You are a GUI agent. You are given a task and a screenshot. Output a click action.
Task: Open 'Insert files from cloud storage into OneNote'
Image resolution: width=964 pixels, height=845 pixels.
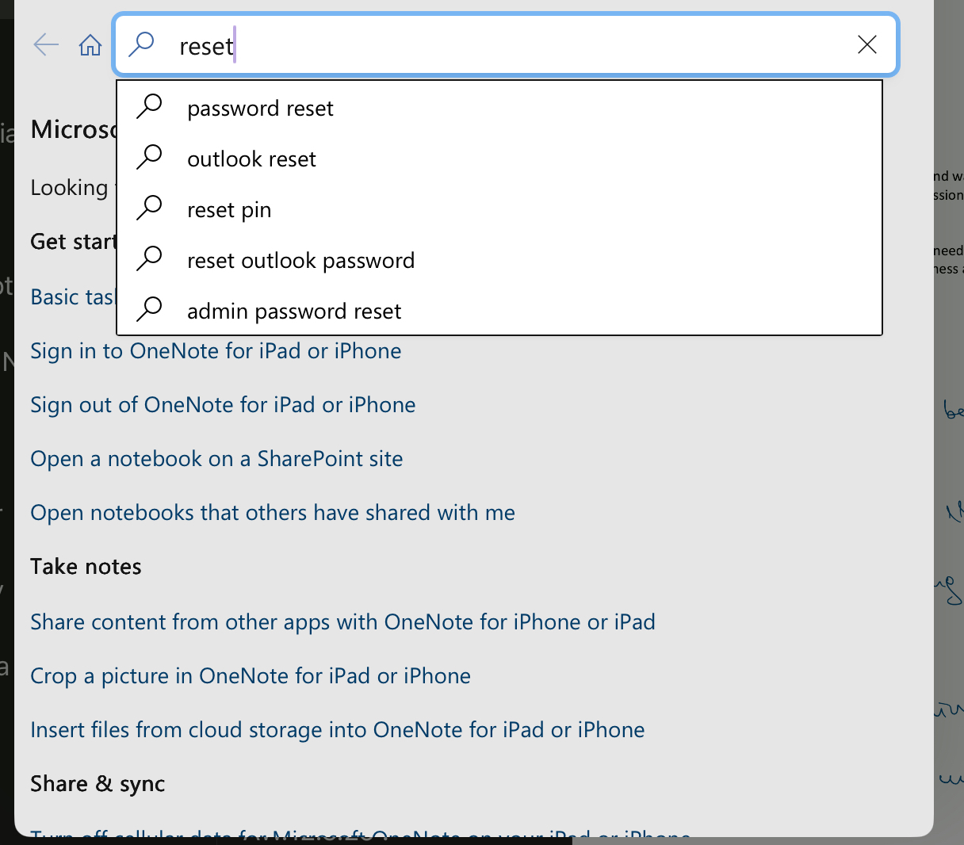338,730
